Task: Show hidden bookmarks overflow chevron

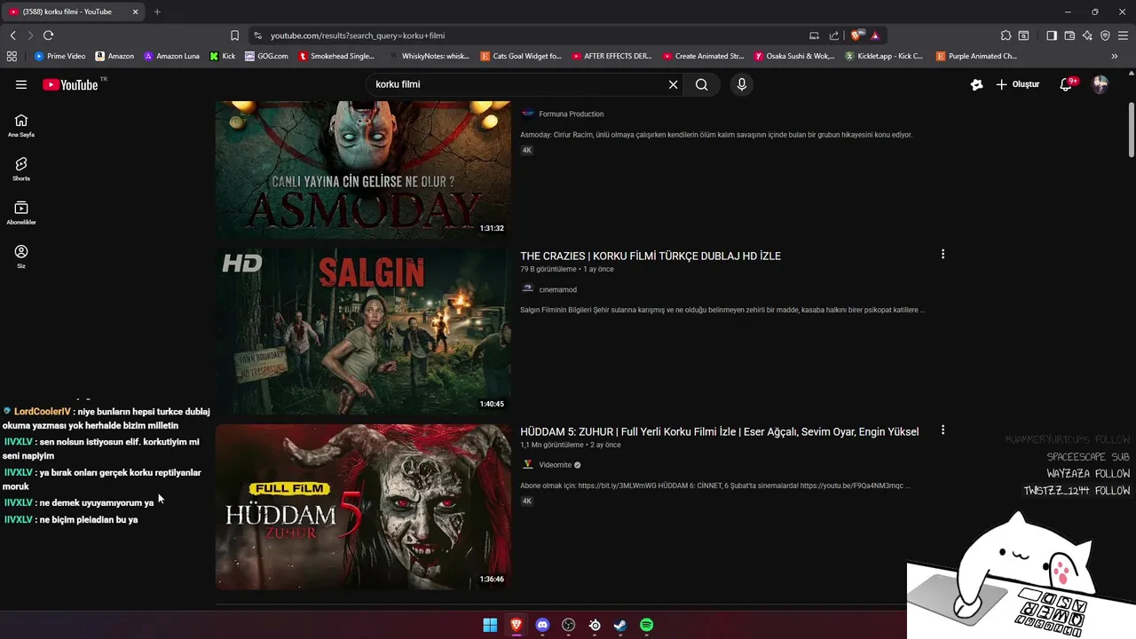Action: 1115,56
